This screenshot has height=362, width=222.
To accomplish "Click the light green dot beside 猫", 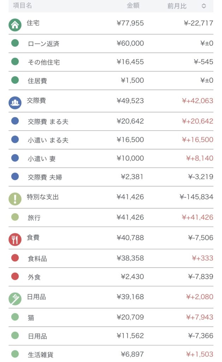I will coord(15,317).
